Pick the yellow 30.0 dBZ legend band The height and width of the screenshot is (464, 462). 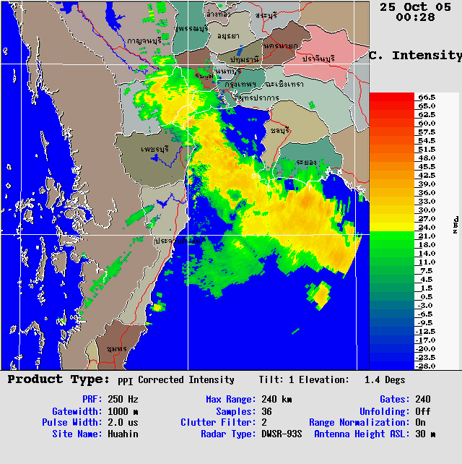(x=391, y=210)
